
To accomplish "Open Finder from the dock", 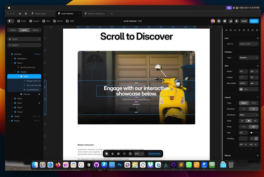I will (35, 165).
